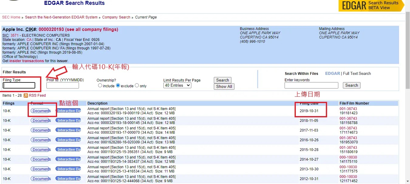410x184 pixels.
Task: Click the Search button next to keywords
Action: tap(352, 85)
